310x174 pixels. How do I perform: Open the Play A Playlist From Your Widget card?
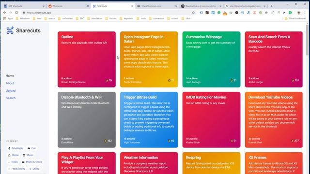87,163
